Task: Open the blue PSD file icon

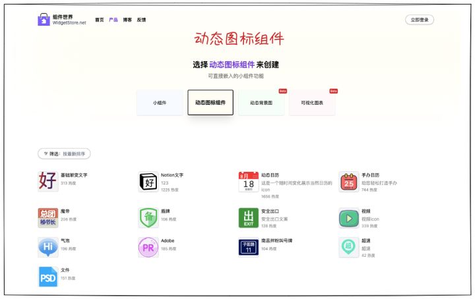Action: (x=48, y=277)
